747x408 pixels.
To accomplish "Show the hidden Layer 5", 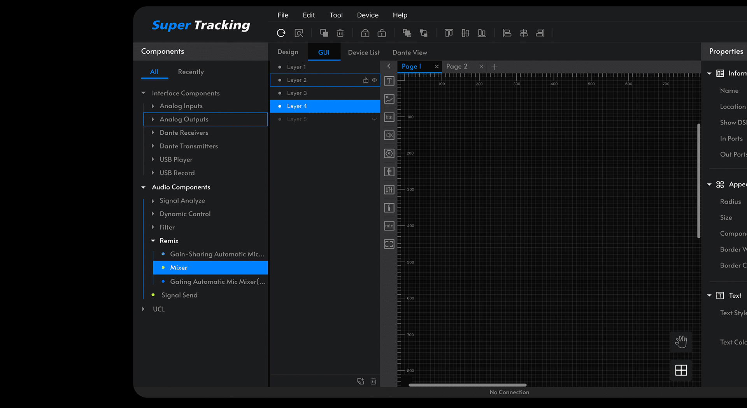I will click(x=374, y=119).
